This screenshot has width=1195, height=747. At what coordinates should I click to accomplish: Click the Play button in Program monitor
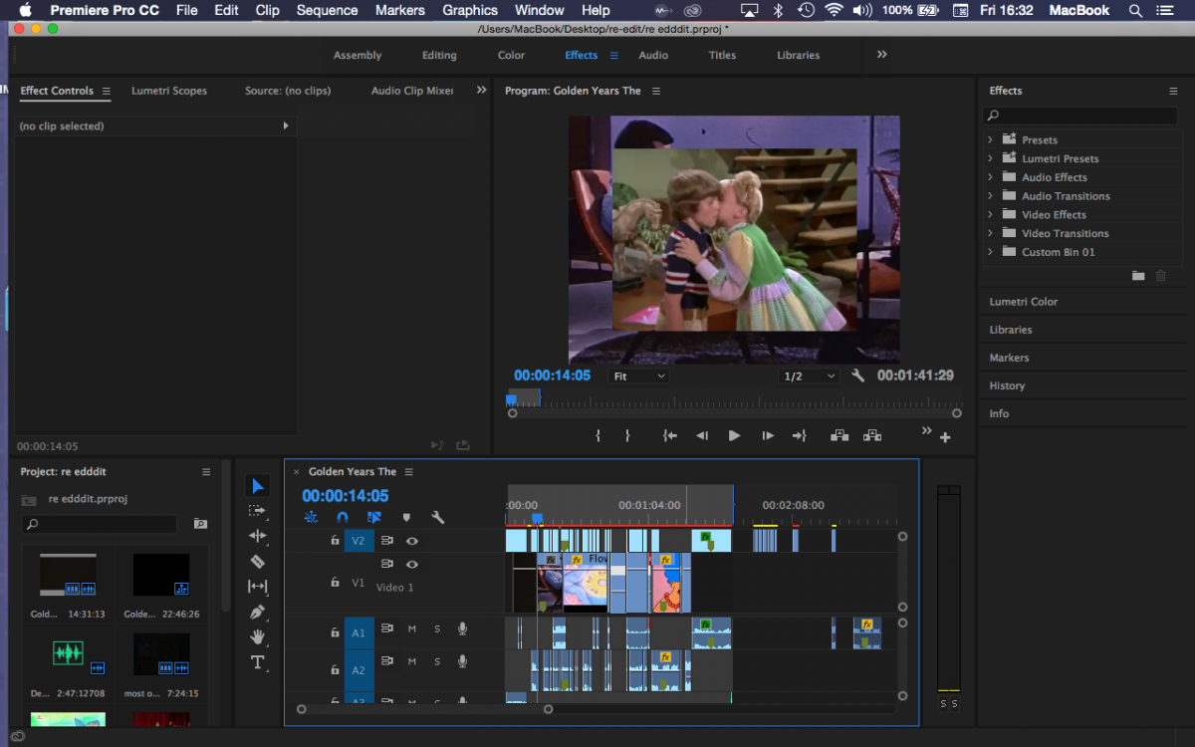734,435
